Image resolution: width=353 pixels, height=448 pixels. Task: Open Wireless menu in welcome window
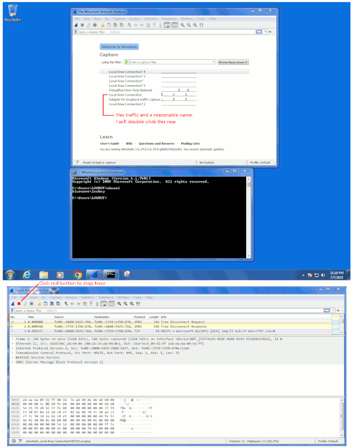[187, 18]
